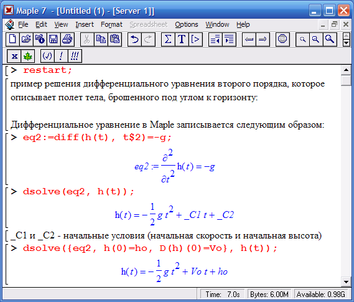The height and width of the screenshot is (302, 354).
Task: Click the vertical scrollbar thumb
Action: [346, 80]
